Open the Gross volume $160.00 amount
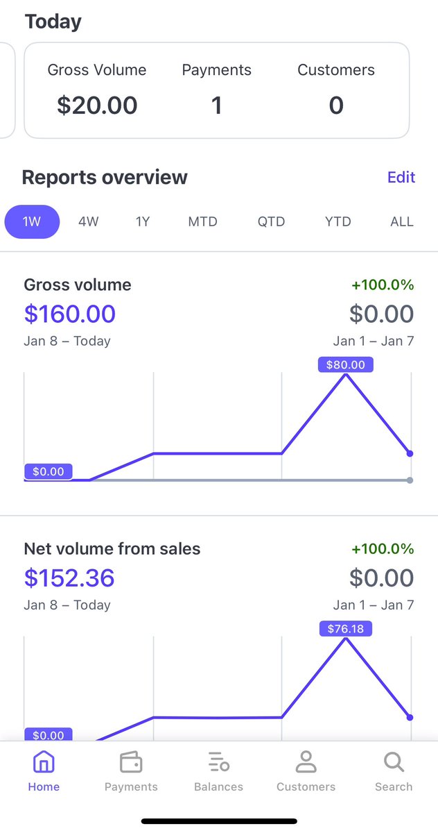The width and height of the screenshot is (438, 833). point(69,314)
